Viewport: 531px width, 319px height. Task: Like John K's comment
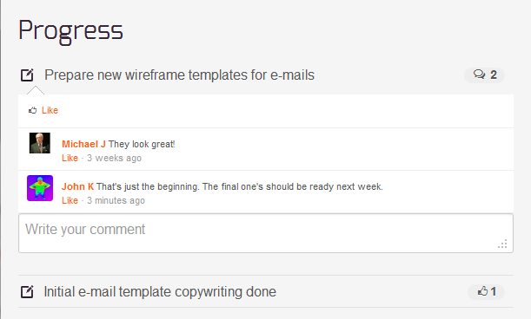(70, 200)
